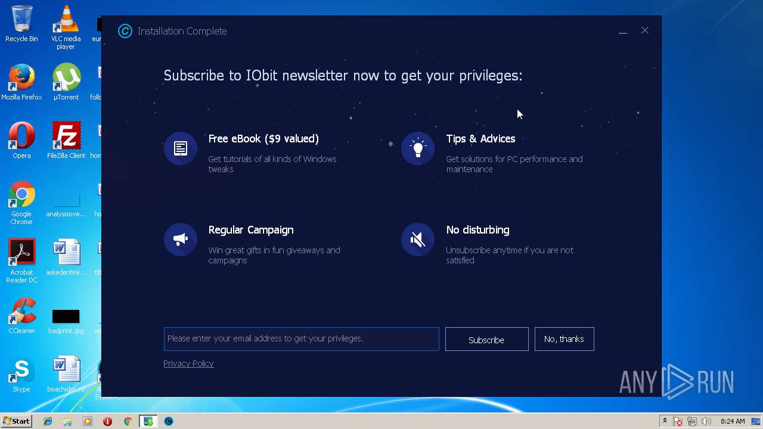Decline with No, thanks button
The image size is (763, 429).
[x=564, y=339]
